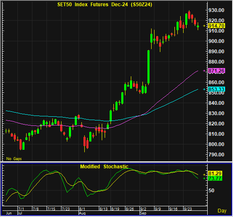Click the yellow arrow beside 914.70
The width and height of the screenshot is (233, 217).
click(x=204, y=26)
